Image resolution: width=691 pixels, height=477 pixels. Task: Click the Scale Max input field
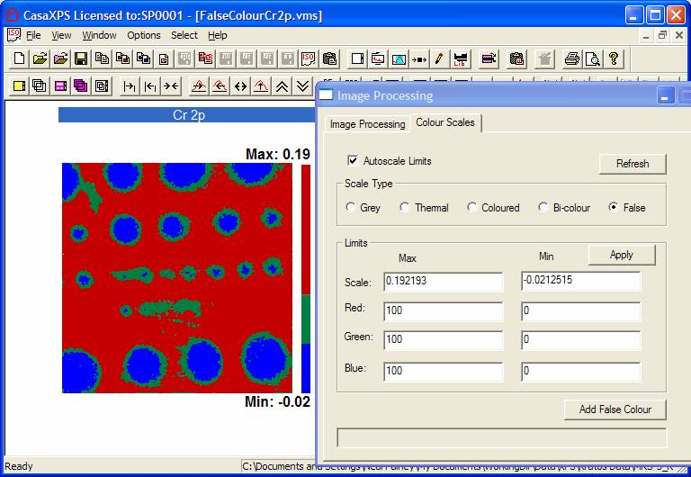click(443, 282)
